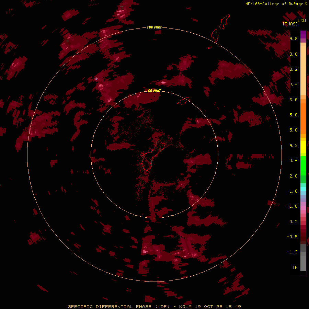Click the Guam island outline at radar center
309x309 pixels.
[153, 155]
